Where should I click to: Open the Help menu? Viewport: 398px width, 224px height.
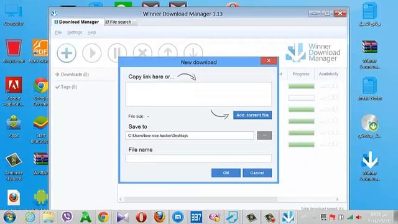coord(91,32)
